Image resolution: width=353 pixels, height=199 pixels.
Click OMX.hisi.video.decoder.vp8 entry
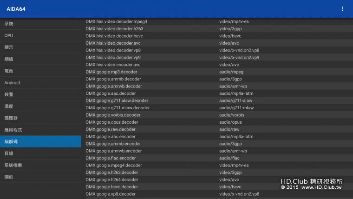click(219, 50)
